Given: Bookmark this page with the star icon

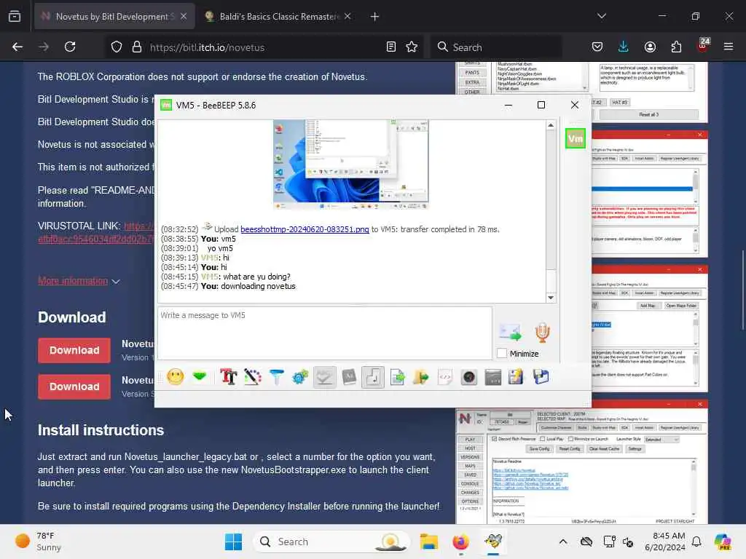Looking at the screenshot, I should [x=412, y=47].
